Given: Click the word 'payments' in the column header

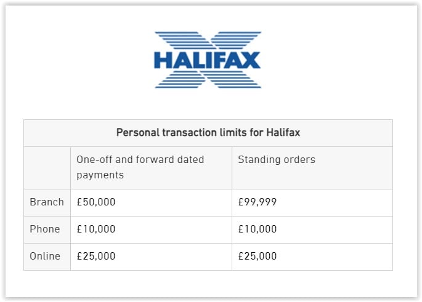Looking at the screenshot, I should point(100,175).
